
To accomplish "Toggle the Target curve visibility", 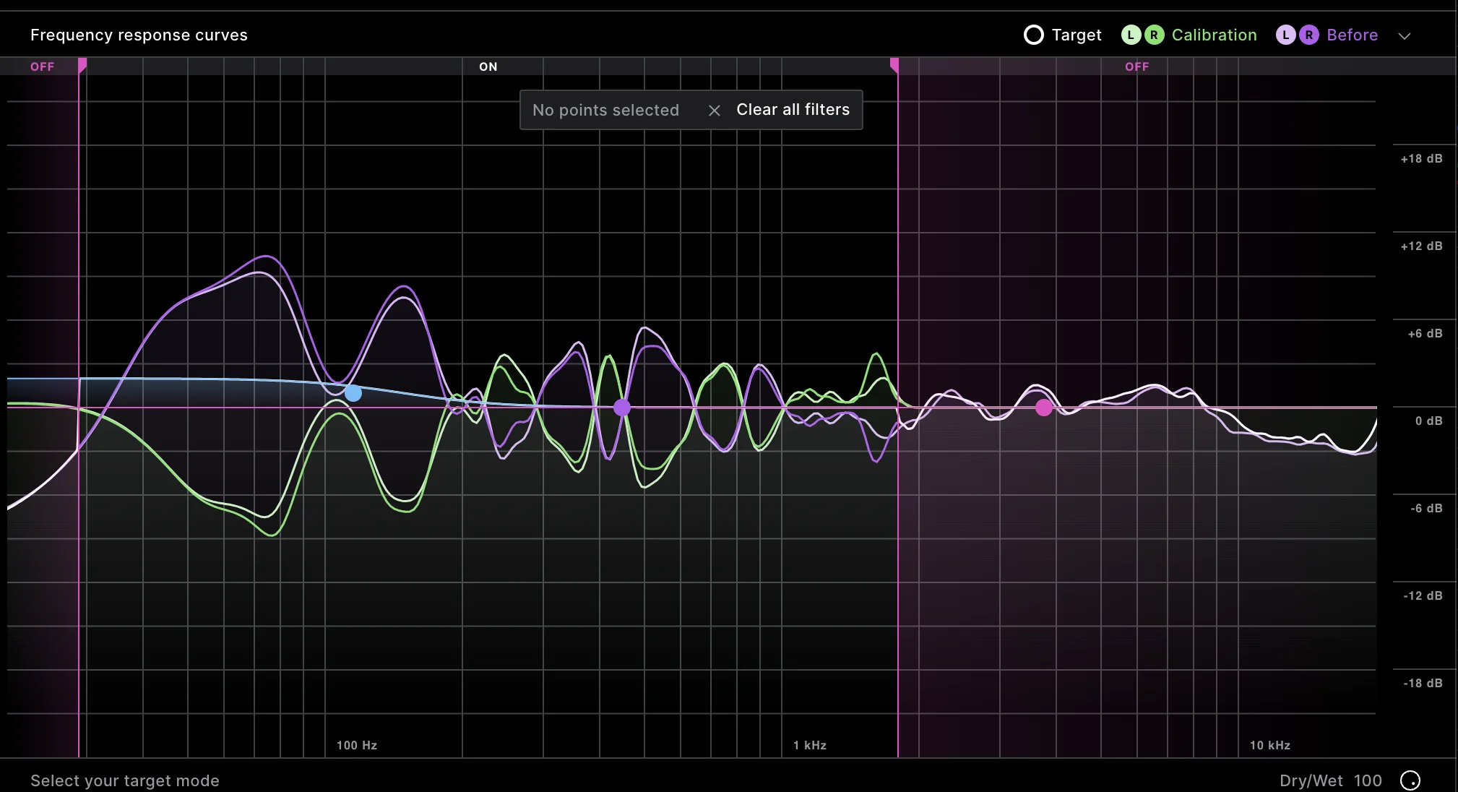I will (1034, 35).
